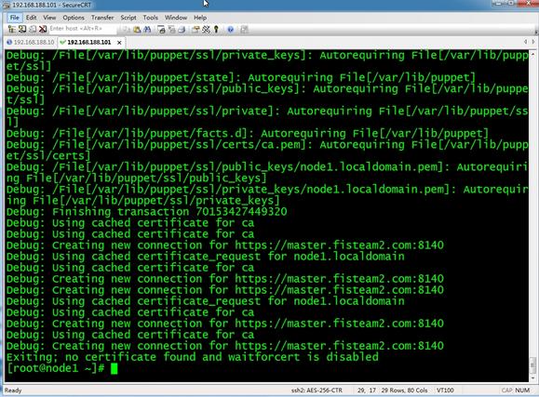The height and width of the screenshot is (397, 539).
Task: Click the puppet/state Autorequiring debug line
Action: tap(240, 77)
